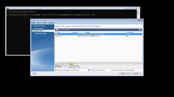Click the C: (Basic GPT) partition label
The height and width of the screenshot is (97, 174).
pyautogui.click(x=74, y=66)
